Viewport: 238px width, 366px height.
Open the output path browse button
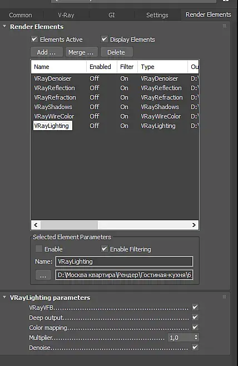point(43,275)
